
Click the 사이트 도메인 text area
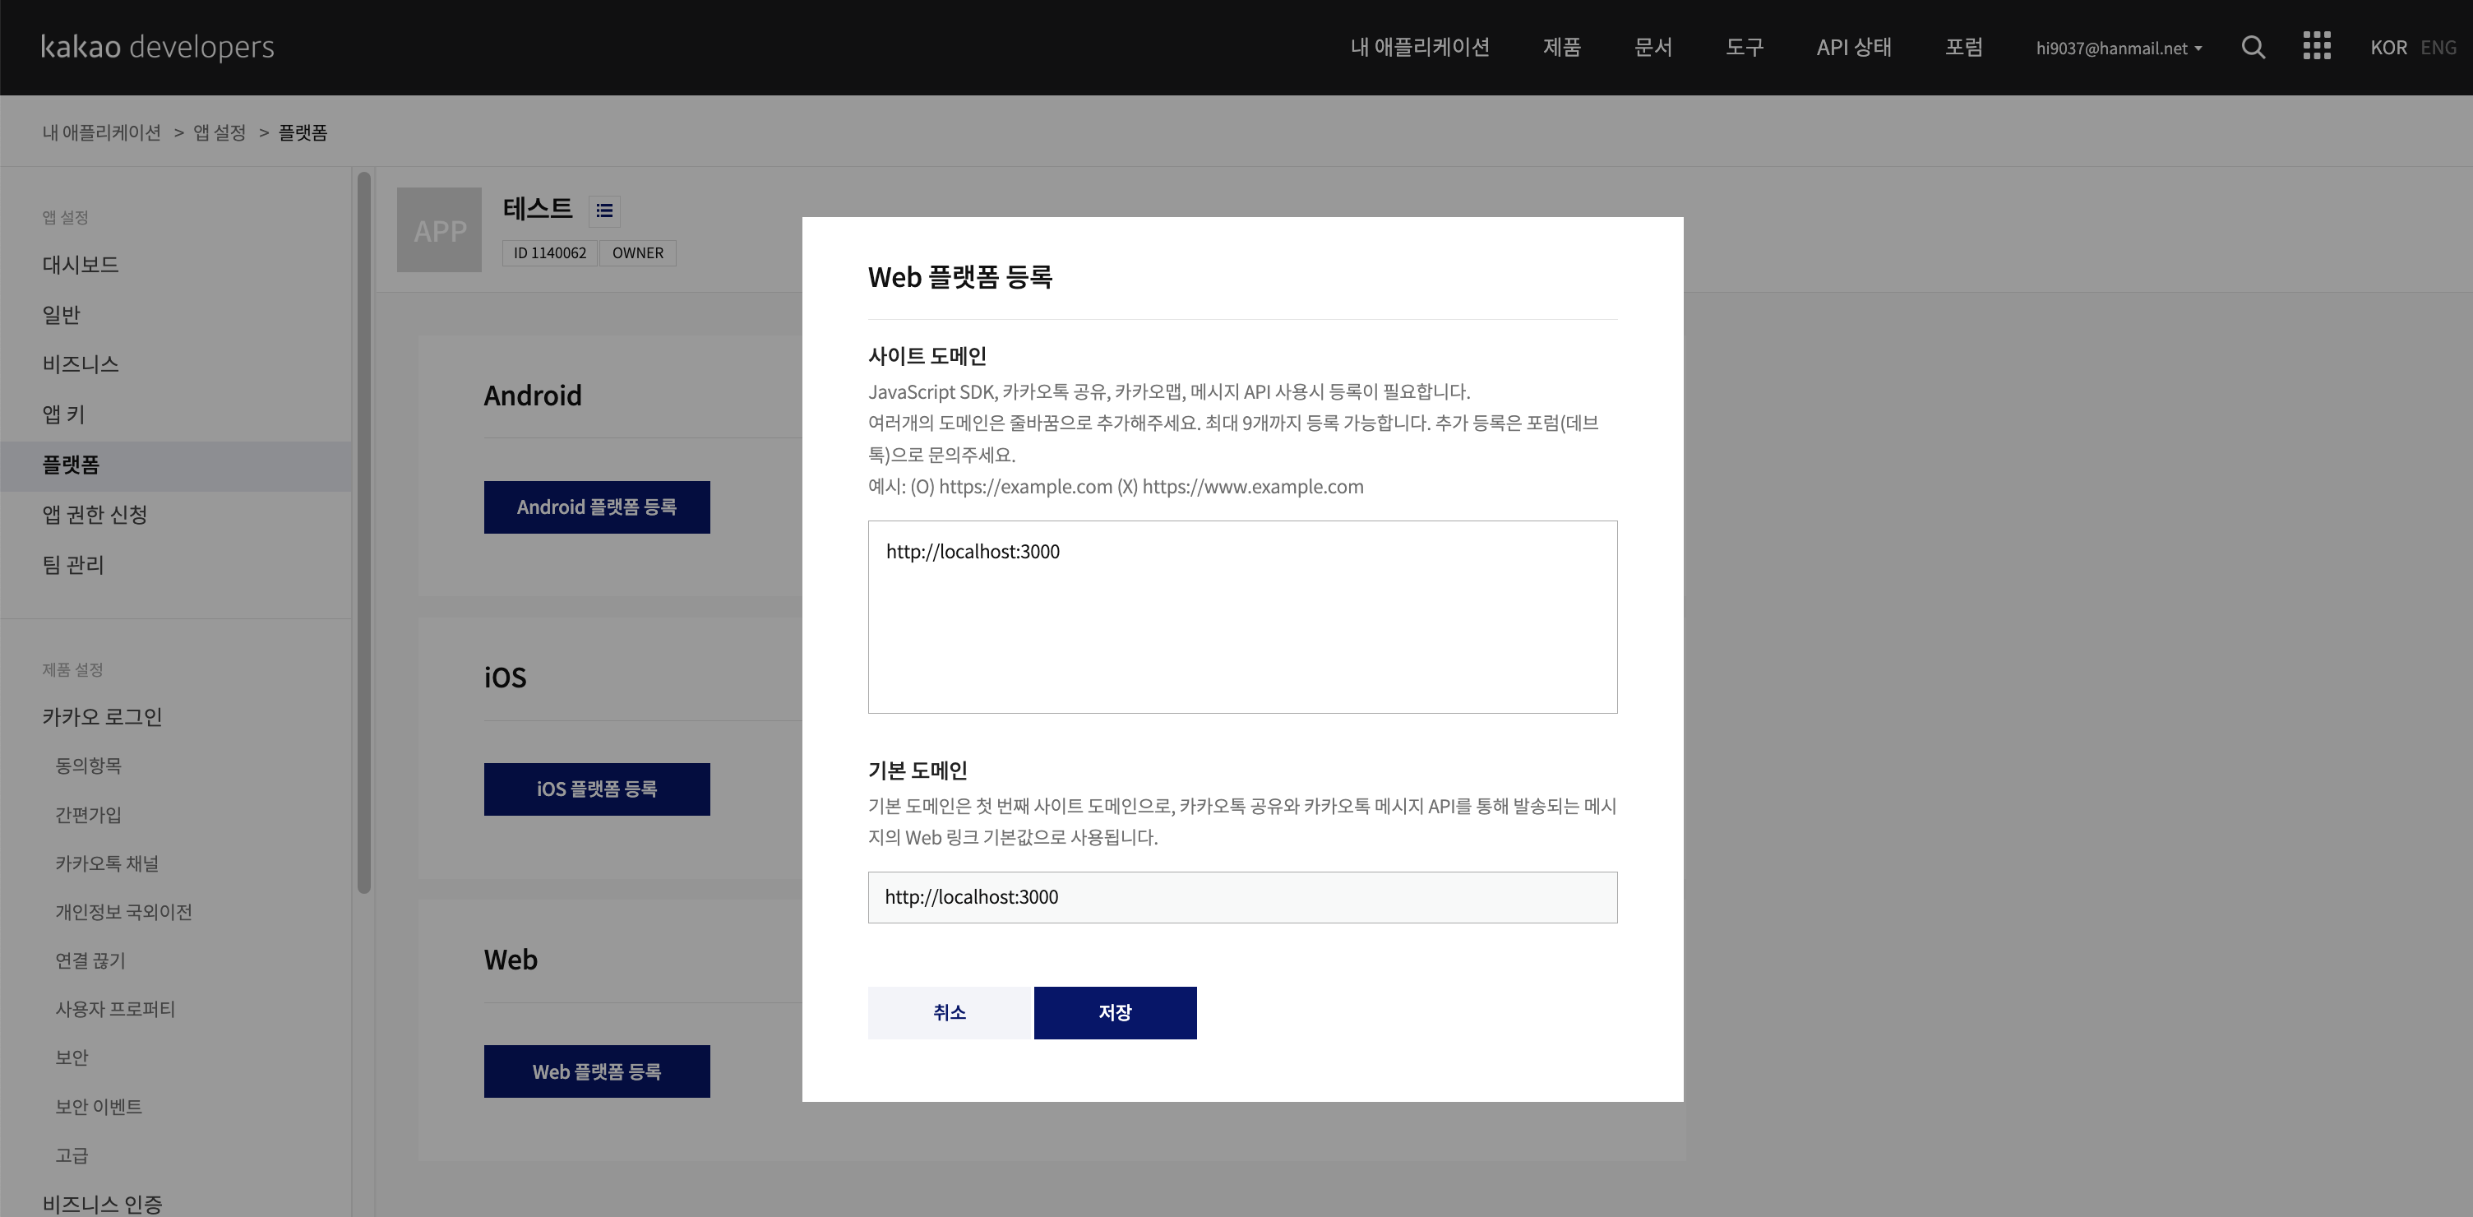pos(1241,617)
